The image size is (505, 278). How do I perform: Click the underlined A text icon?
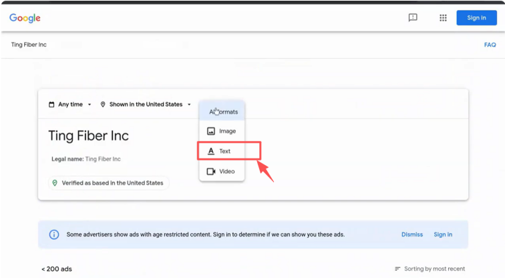tap(211, 151)
